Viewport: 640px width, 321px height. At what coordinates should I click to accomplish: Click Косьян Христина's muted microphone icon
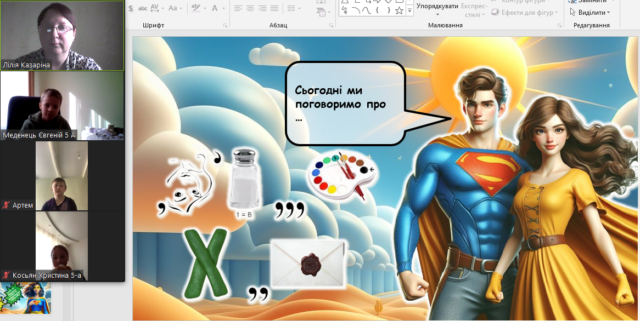pos(5,276)
